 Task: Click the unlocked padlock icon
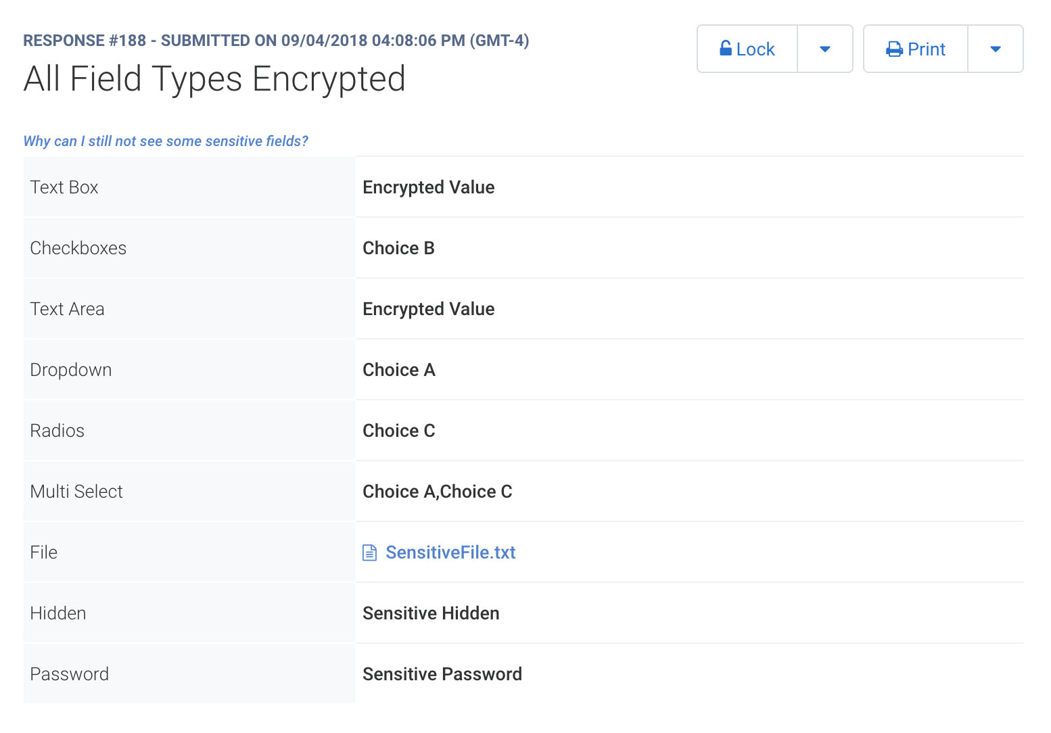pos(725,48)
